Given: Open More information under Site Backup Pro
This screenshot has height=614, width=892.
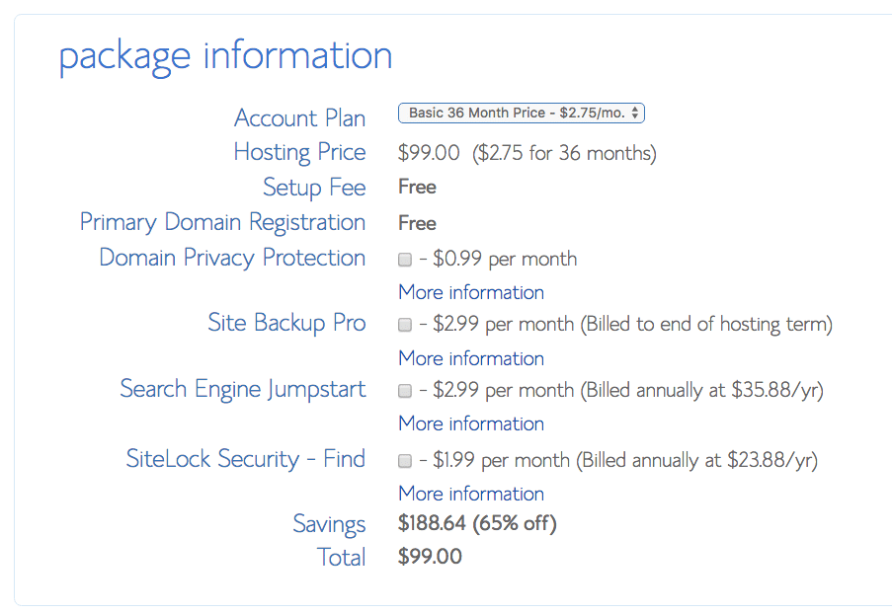Looking at the screenshot, I should tap(471, 358).
